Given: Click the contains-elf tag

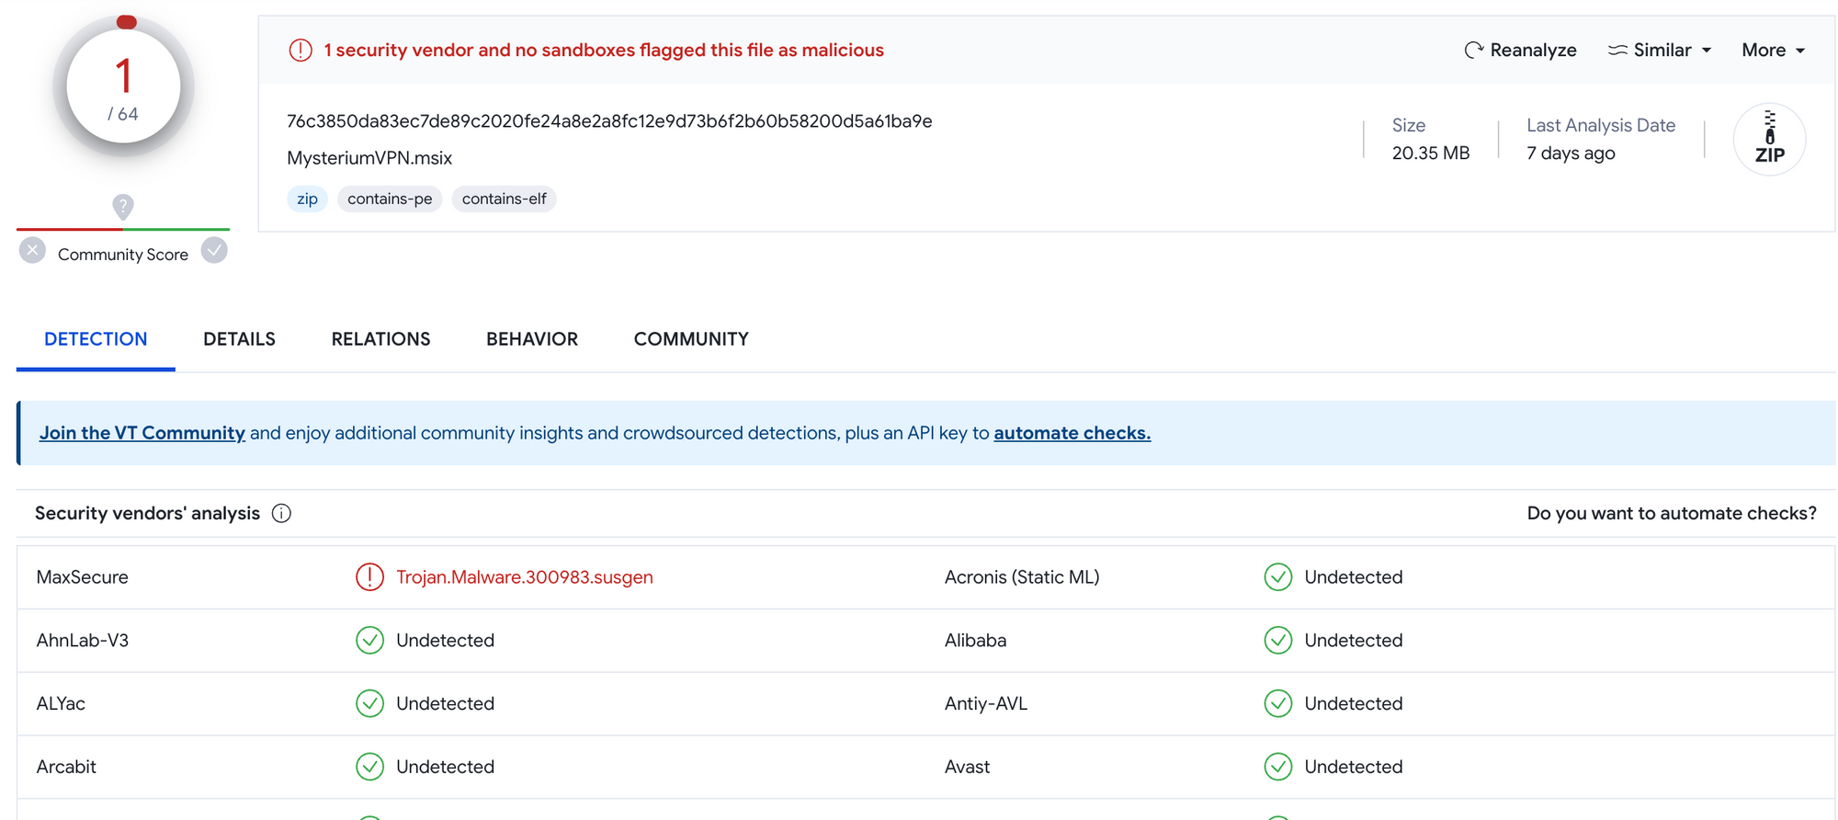Looking at the screenshot, I should point(504,199).
